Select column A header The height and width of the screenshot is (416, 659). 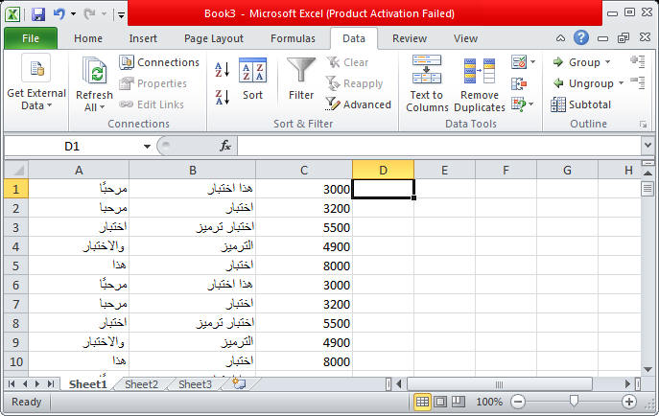(79, 170)
